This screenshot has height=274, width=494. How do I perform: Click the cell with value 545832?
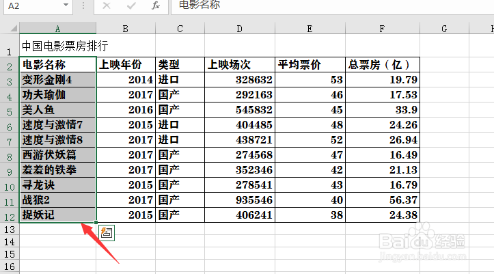tap(240, 110)
